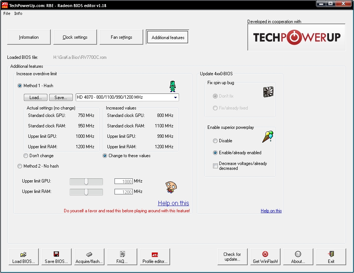This screenshot has height=273, width=354.
Task: Choose Disable superior powerplay radio
Action: coord(215,141)
